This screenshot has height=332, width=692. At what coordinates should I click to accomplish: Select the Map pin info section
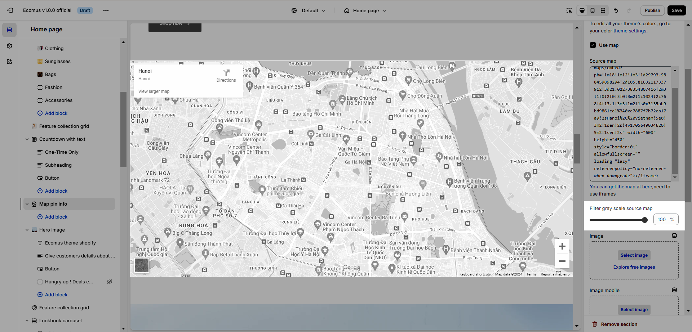(68, 204)
